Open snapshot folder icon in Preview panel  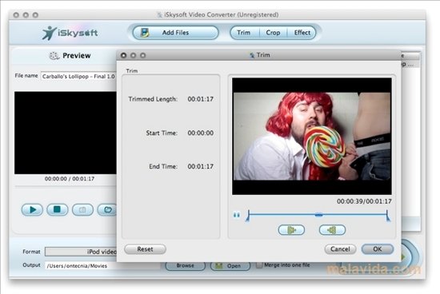coord(107,209)
